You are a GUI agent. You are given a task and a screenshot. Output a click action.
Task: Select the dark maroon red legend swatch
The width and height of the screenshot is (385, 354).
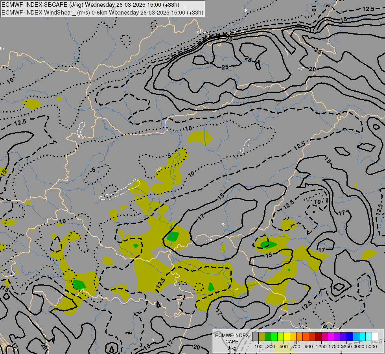318,336
